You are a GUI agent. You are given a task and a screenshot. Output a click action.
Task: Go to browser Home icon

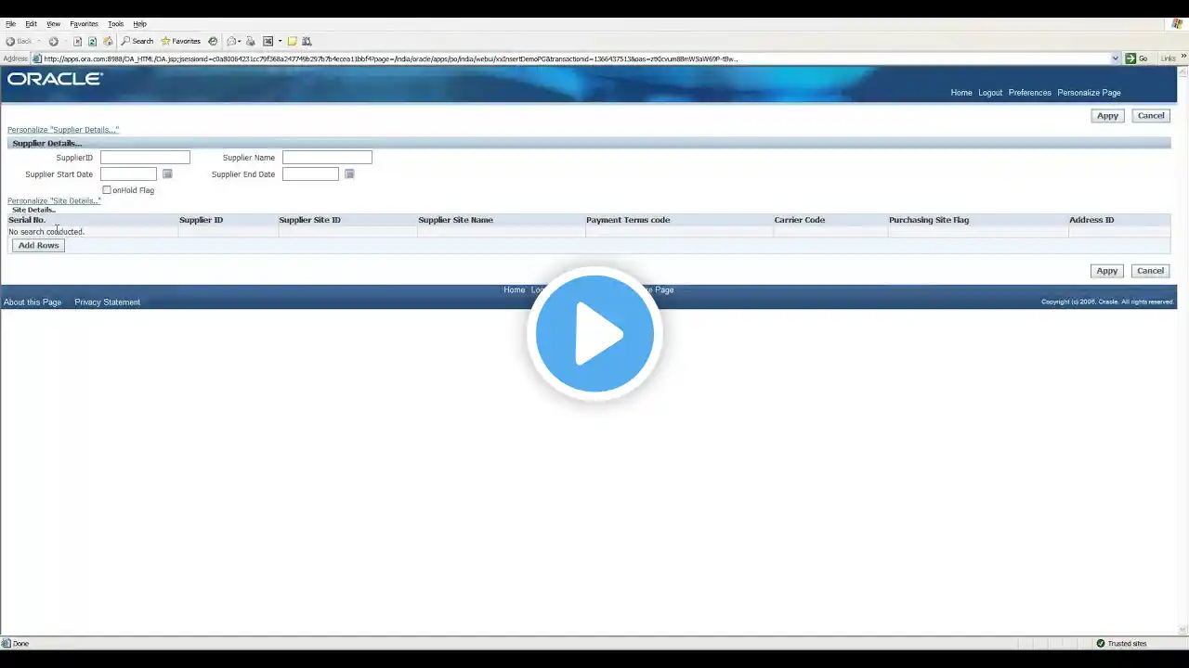pyautogui.click(x=108, y=41)
